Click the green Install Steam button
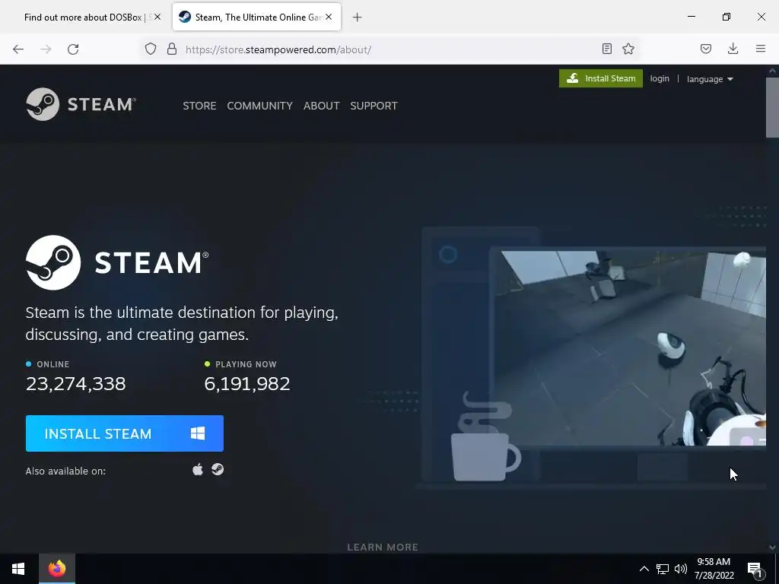 (601, 78)
